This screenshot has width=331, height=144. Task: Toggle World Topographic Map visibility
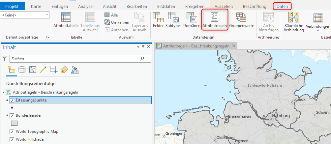coord(12,132)
